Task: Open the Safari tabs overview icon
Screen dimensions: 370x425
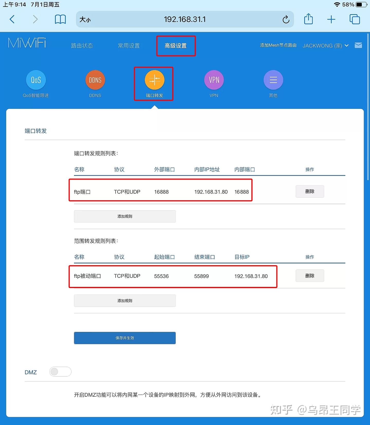Action: (x=355, y=19)
